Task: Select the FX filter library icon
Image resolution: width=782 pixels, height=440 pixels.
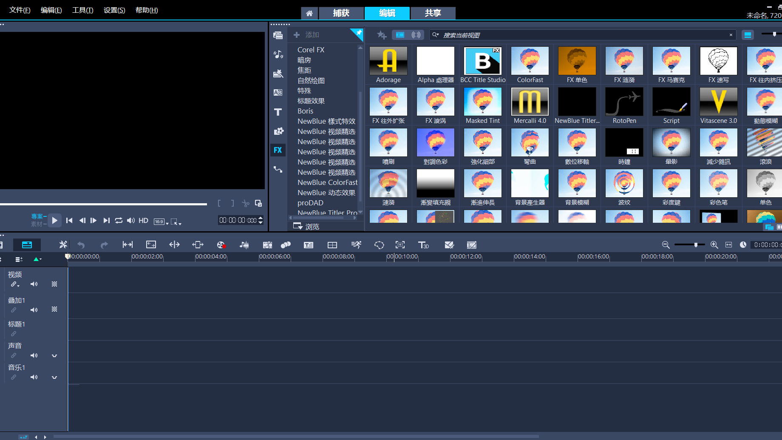Action: click(278, 150)
